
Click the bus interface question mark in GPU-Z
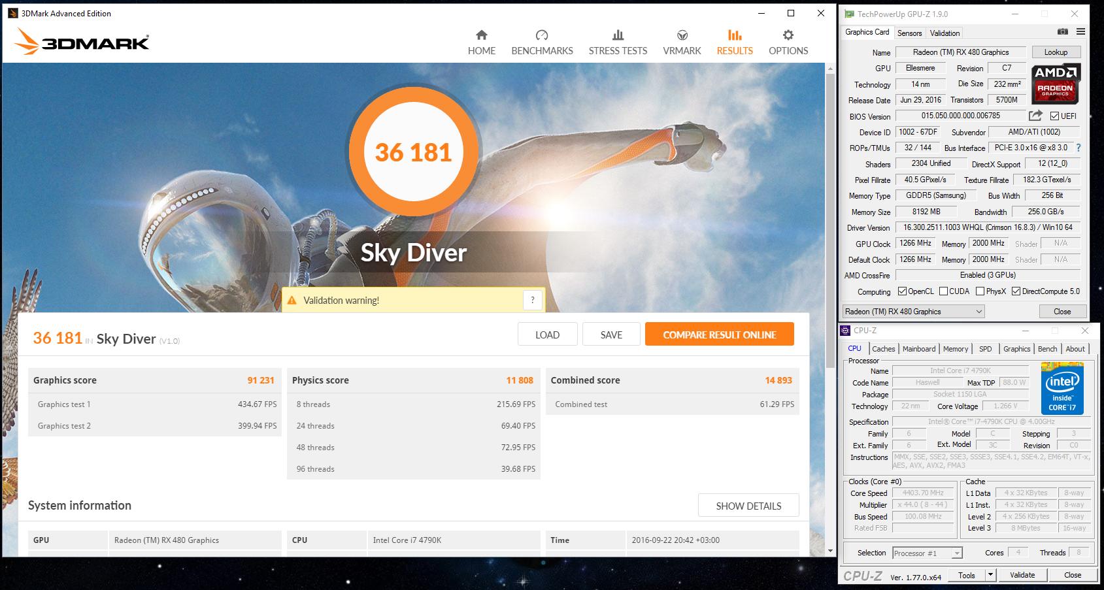pyautogui.click(x=1079, y=148)
